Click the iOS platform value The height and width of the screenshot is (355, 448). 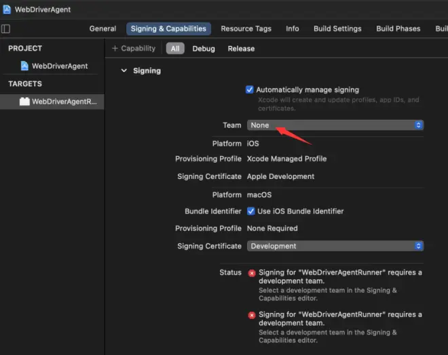253,144
